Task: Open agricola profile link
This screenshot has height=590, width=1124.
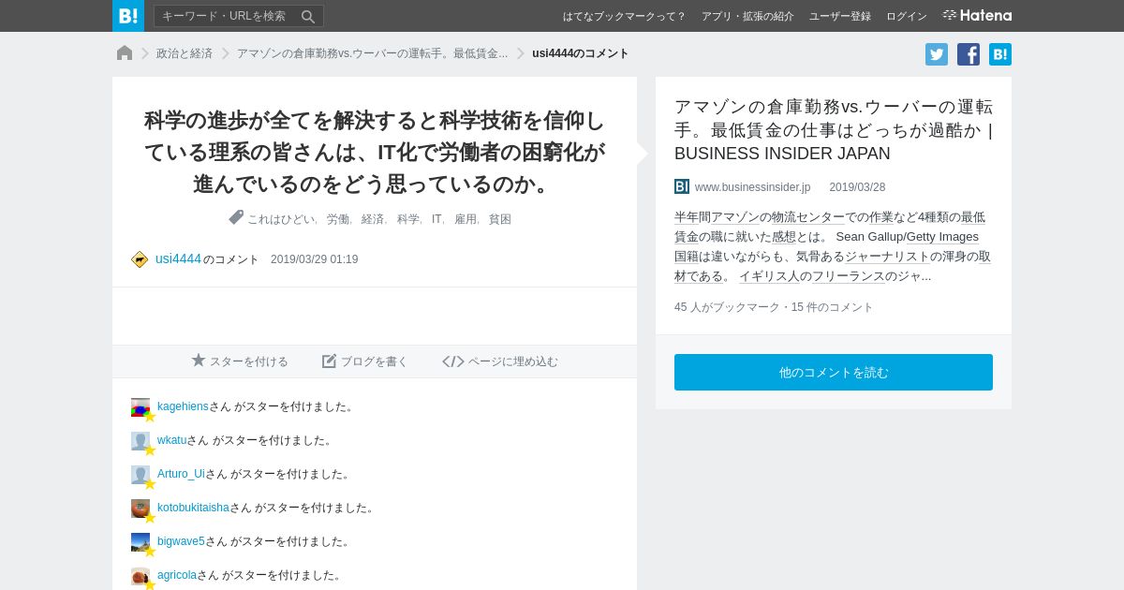Action: point(177,575)
